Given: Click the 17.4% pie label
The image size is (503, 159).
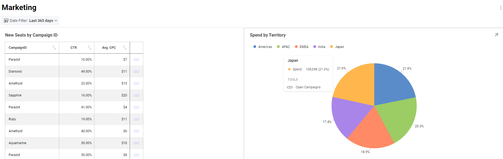Looking at the screenshot, I should (327, 122).
